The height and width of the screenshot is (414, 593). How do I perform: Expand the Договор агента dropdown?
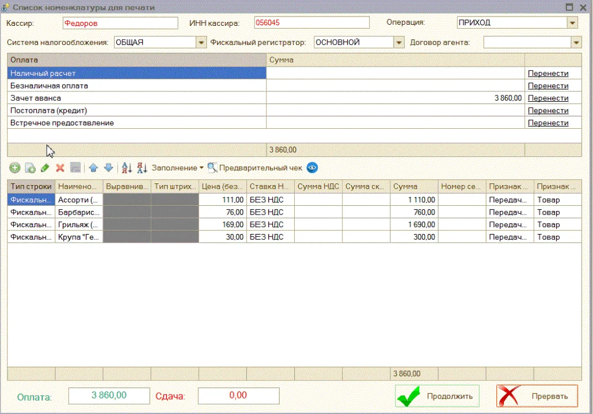pos(576,43)
